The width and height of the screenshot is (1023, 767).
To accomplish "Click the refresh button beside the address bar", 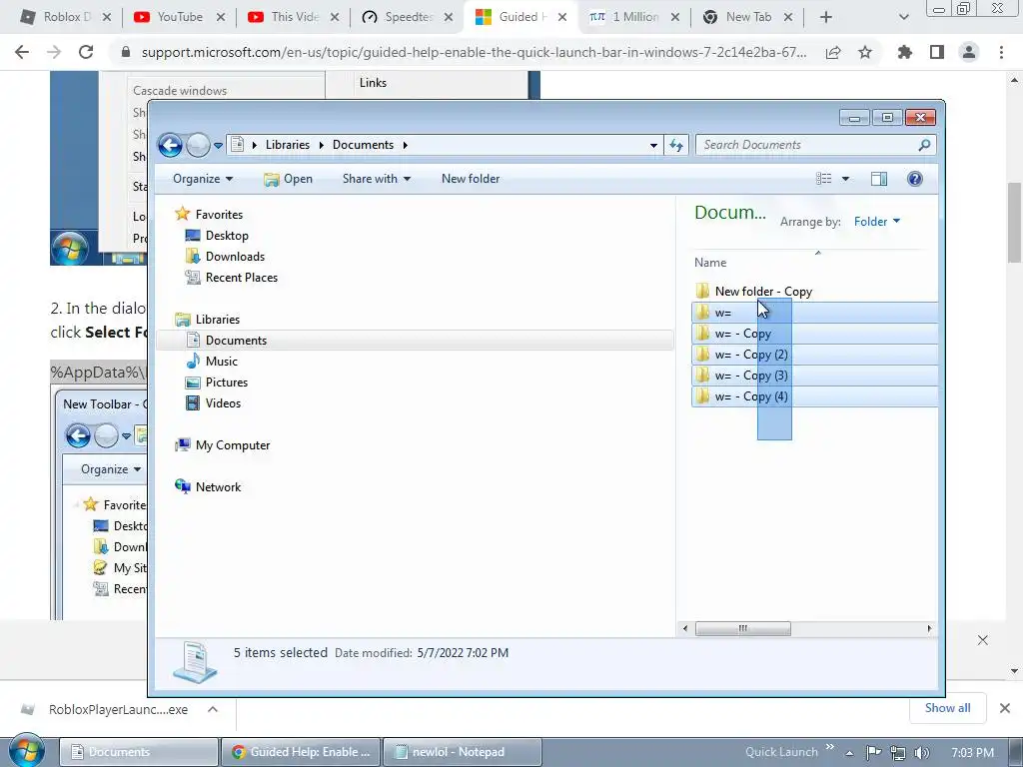I will [x=676, y=145].
